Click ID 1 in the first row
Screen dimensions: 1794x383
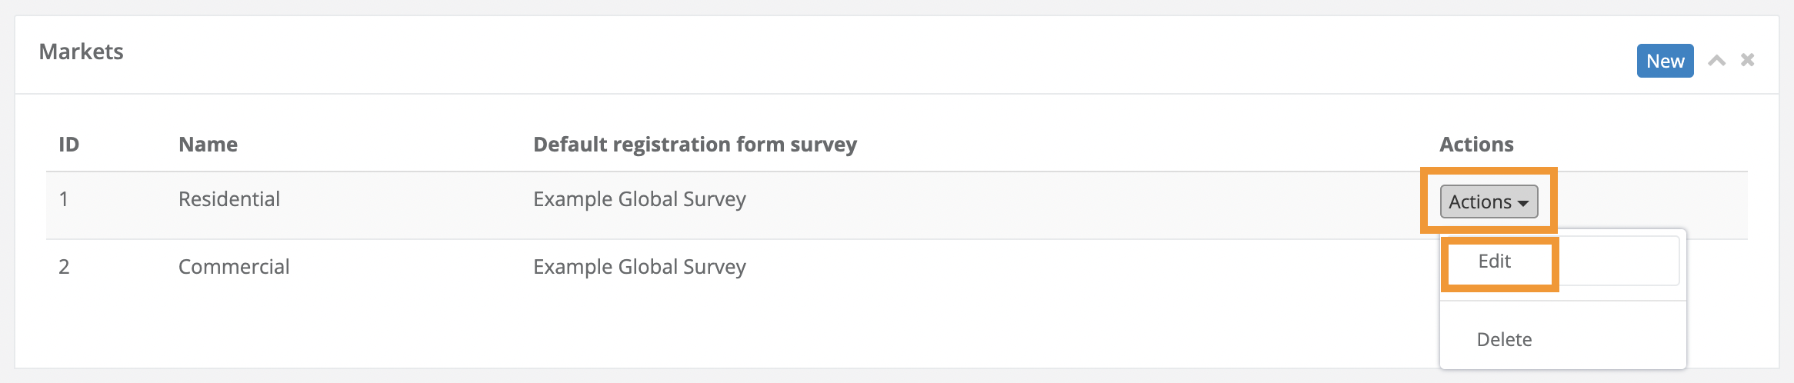[x=64, y=199]
